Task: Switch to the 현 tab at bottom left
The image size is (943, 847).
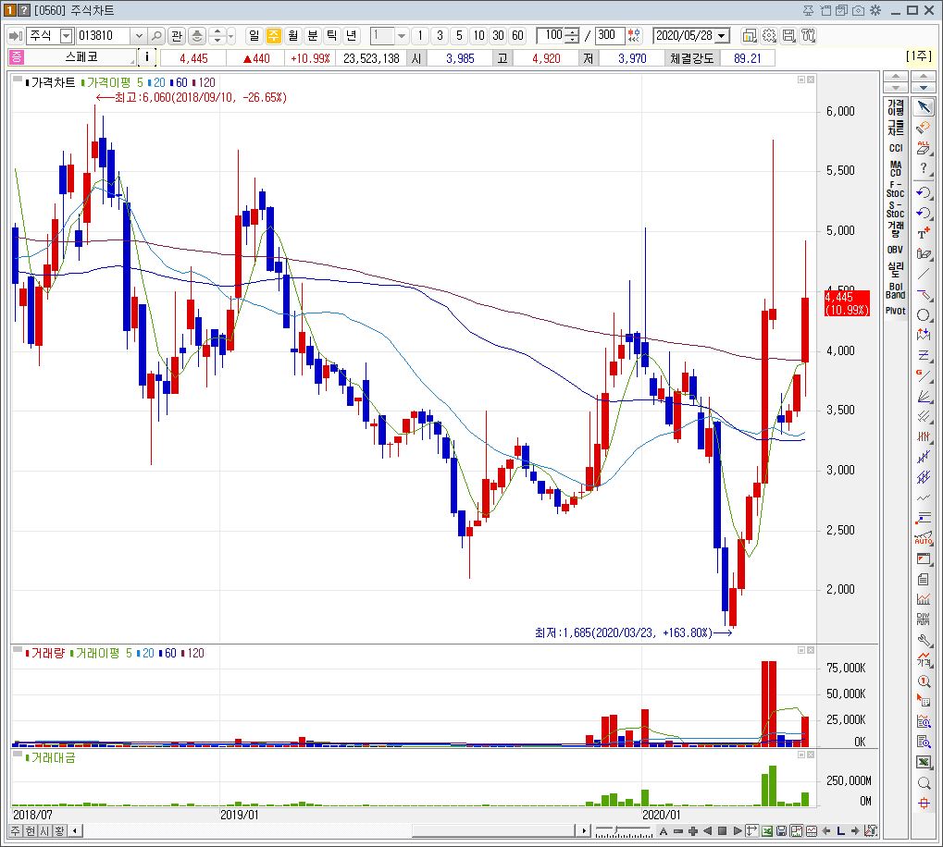Action: [31, 830]
